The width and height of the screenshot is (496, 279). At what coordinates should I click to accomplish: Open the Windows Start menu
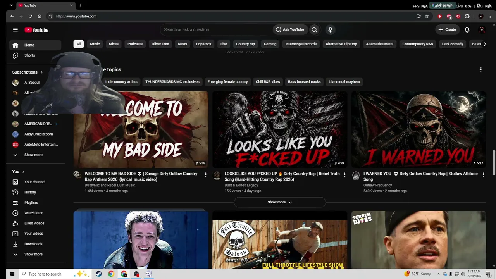[12, 274]
